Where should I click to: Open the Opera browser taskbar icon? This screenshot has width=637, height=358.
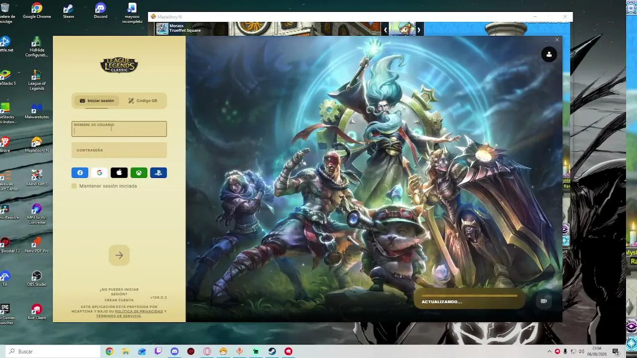pyautogui.click(x=207, y=352)
